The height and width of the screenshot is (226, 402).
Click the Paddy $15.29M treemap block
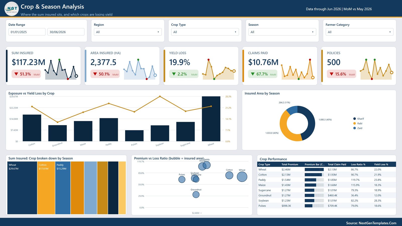tap(63, 188)
